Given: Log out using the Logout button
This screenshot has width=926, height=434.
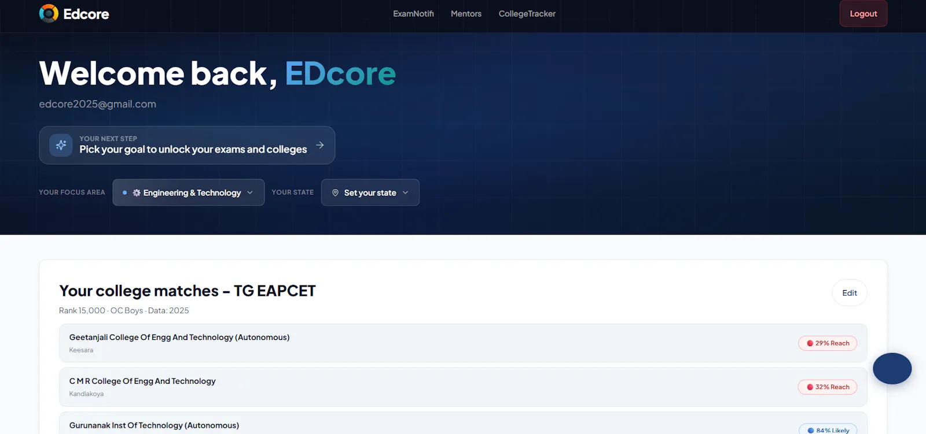Looking at the screenshot, I should coord(863,13).
